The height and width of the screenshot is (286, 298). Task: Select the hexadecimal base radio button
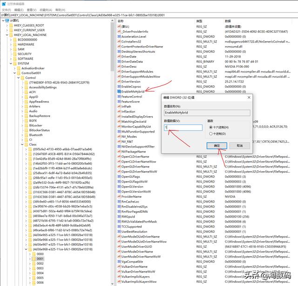coord(210,127)
